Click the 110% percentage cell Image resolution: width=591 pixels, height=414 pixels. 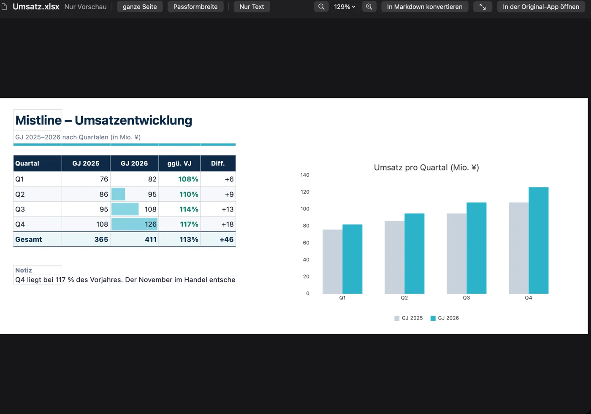click(x=179, y=194)
